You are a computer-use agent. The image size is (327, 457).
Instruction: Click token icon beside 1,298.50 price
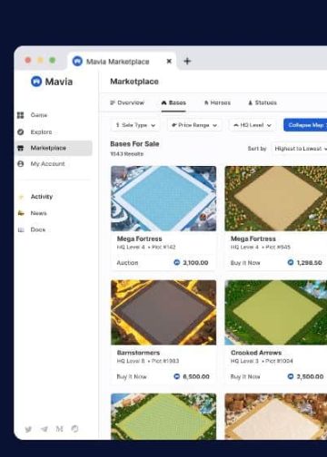coord(291,262)
